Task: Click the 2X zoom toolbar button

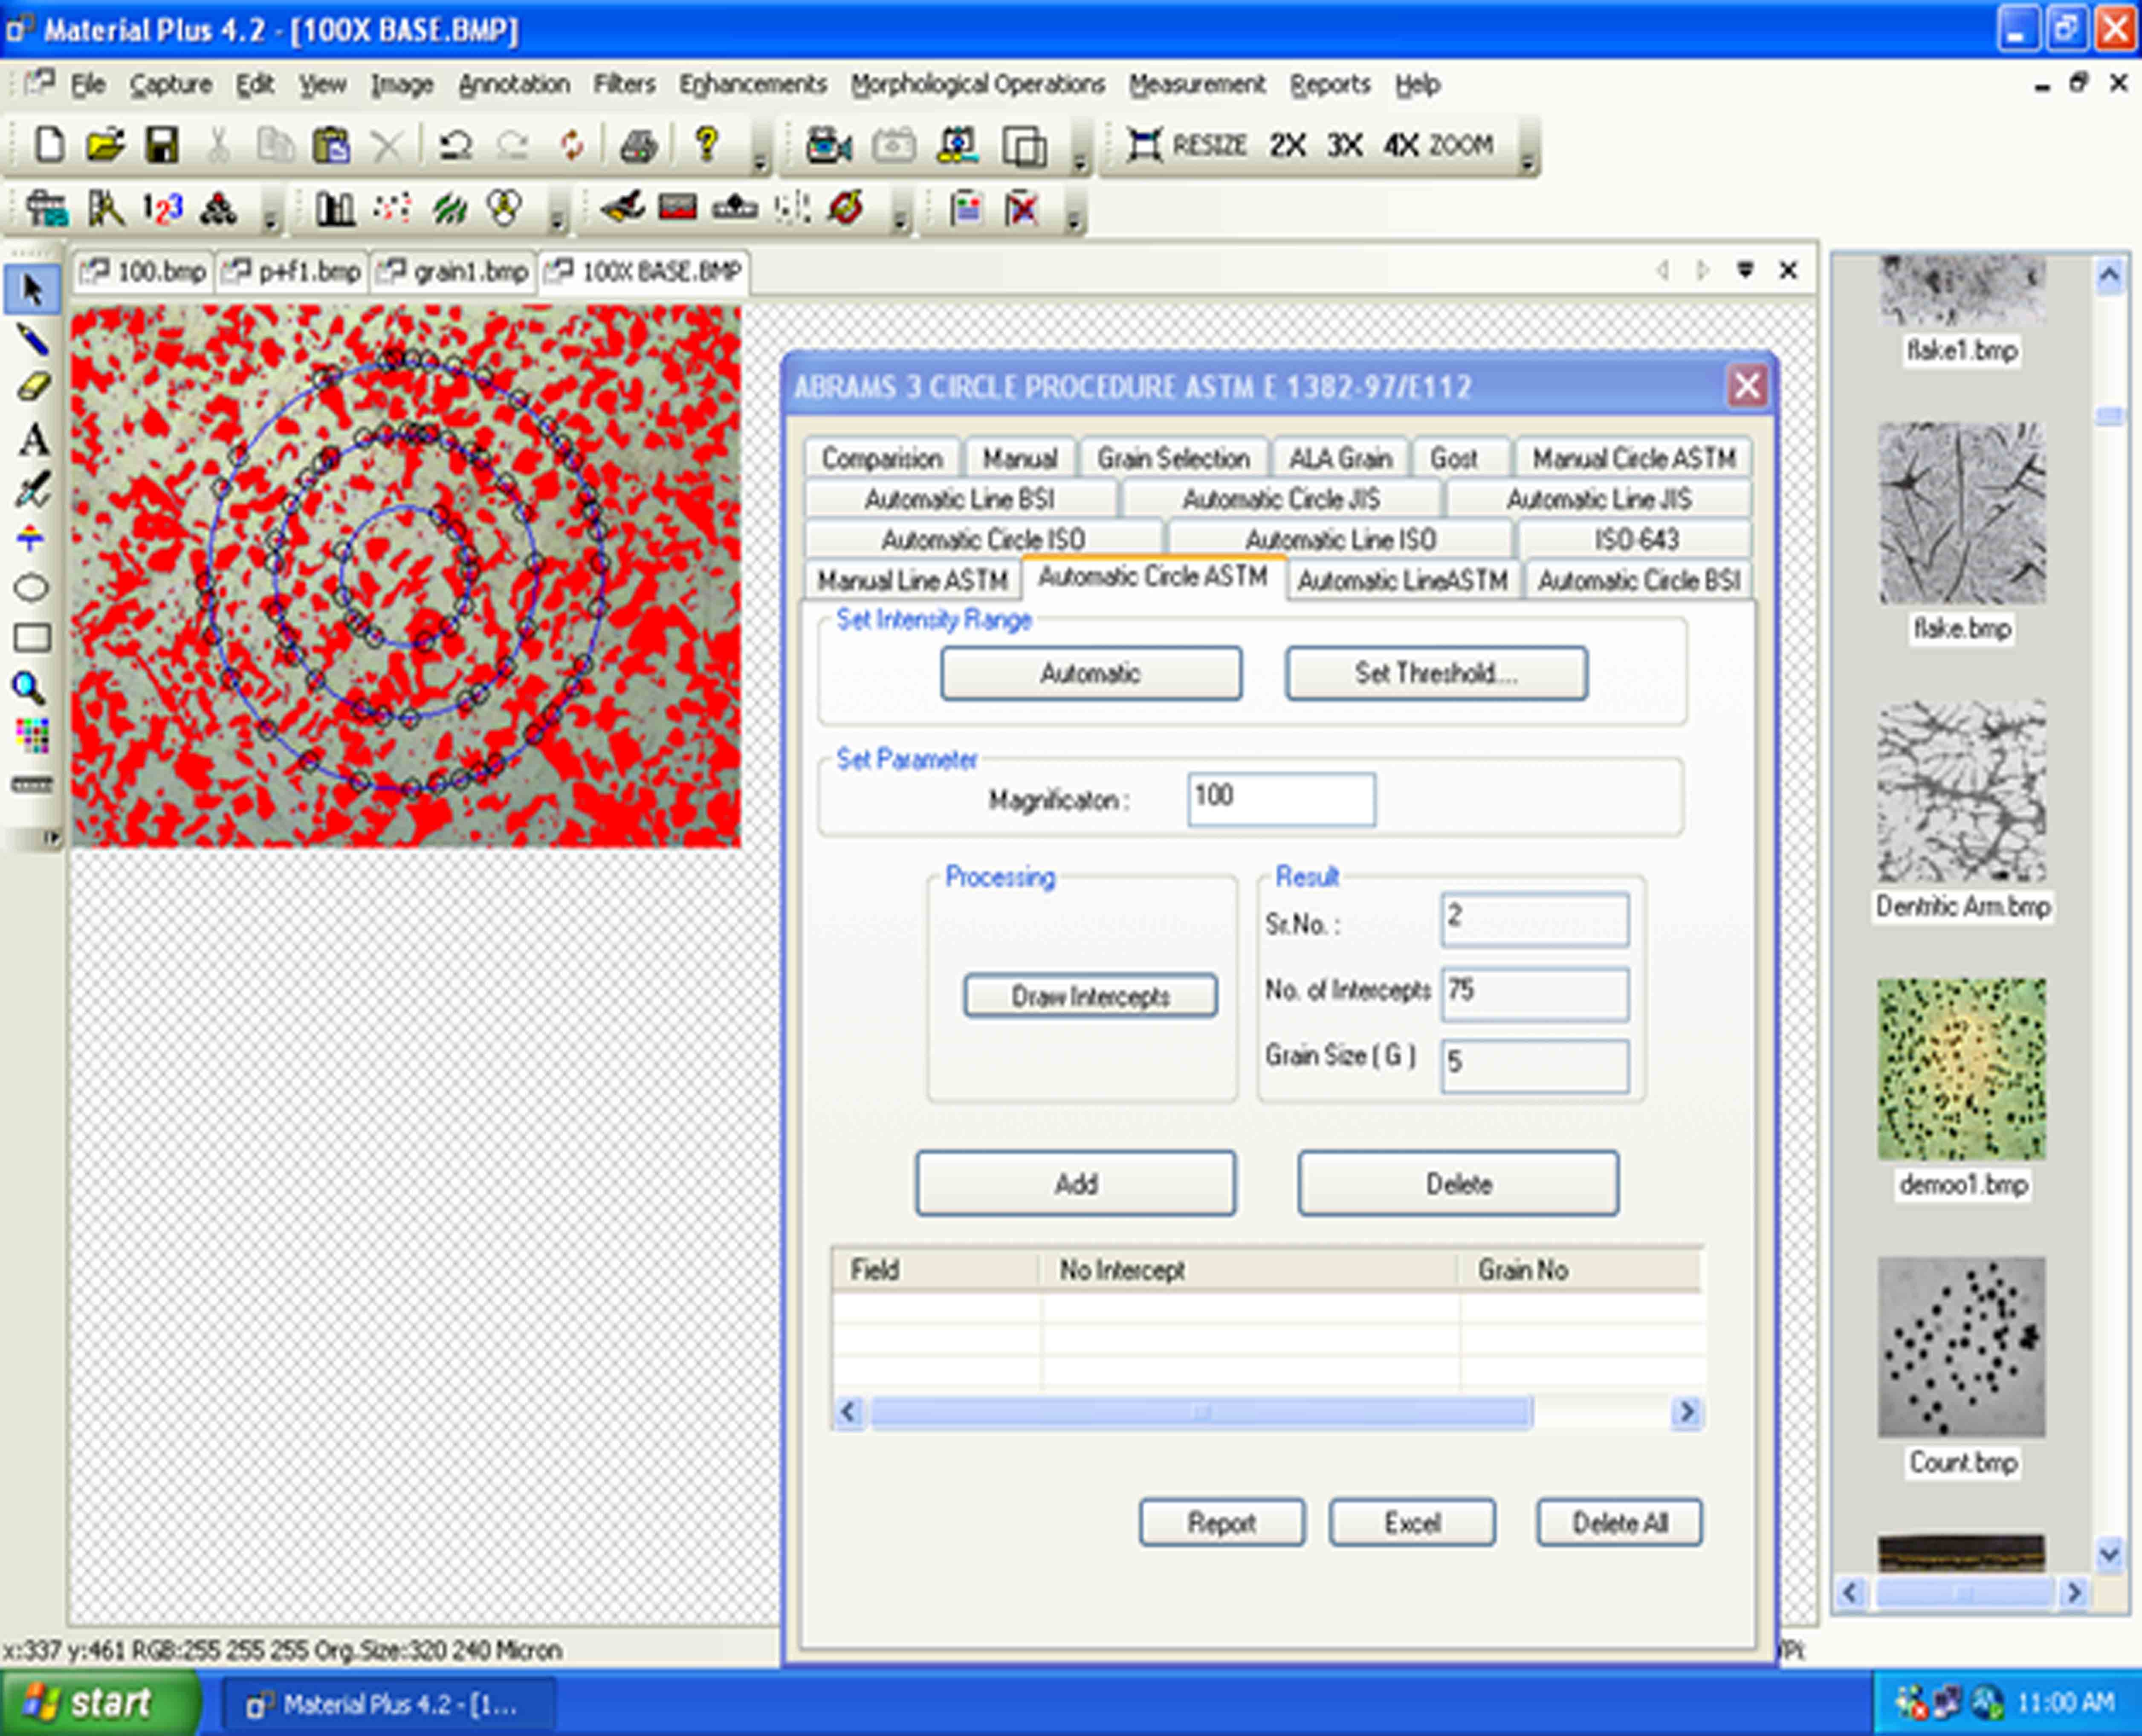Action: [1288, 146]
